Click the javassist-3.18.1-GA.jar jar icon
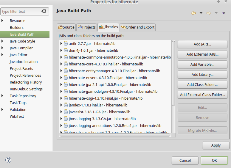 [x=66, y=112]
